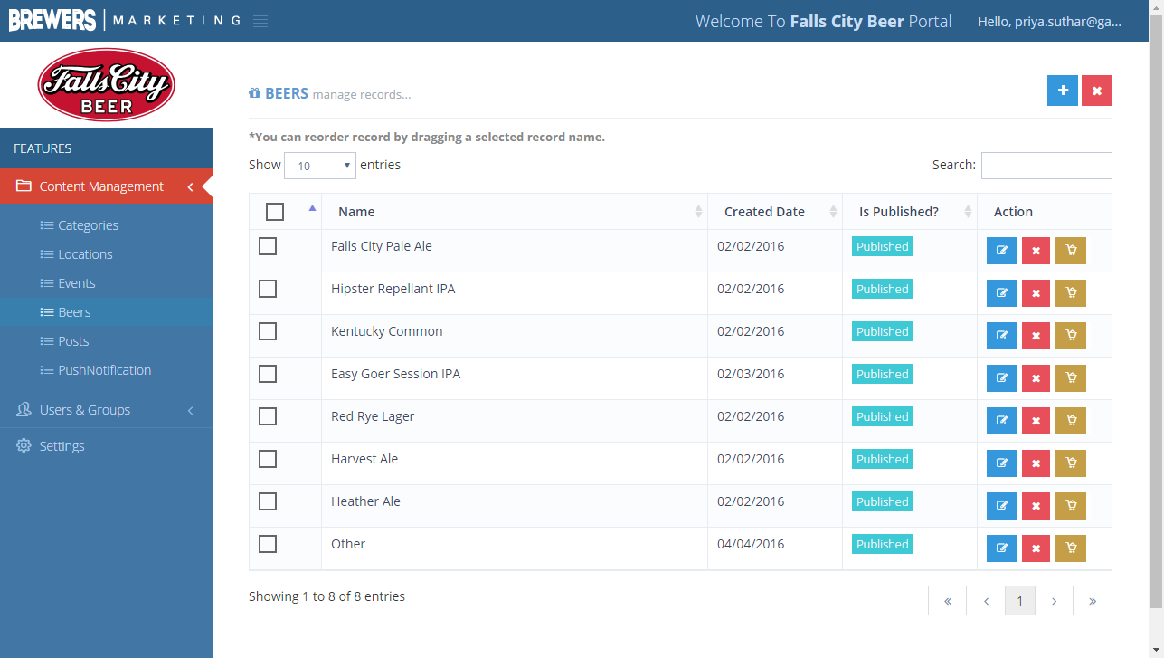The image size is (1164, 658).
Task: Open Settings in the sidebar
Action: [x=106, y=446]
